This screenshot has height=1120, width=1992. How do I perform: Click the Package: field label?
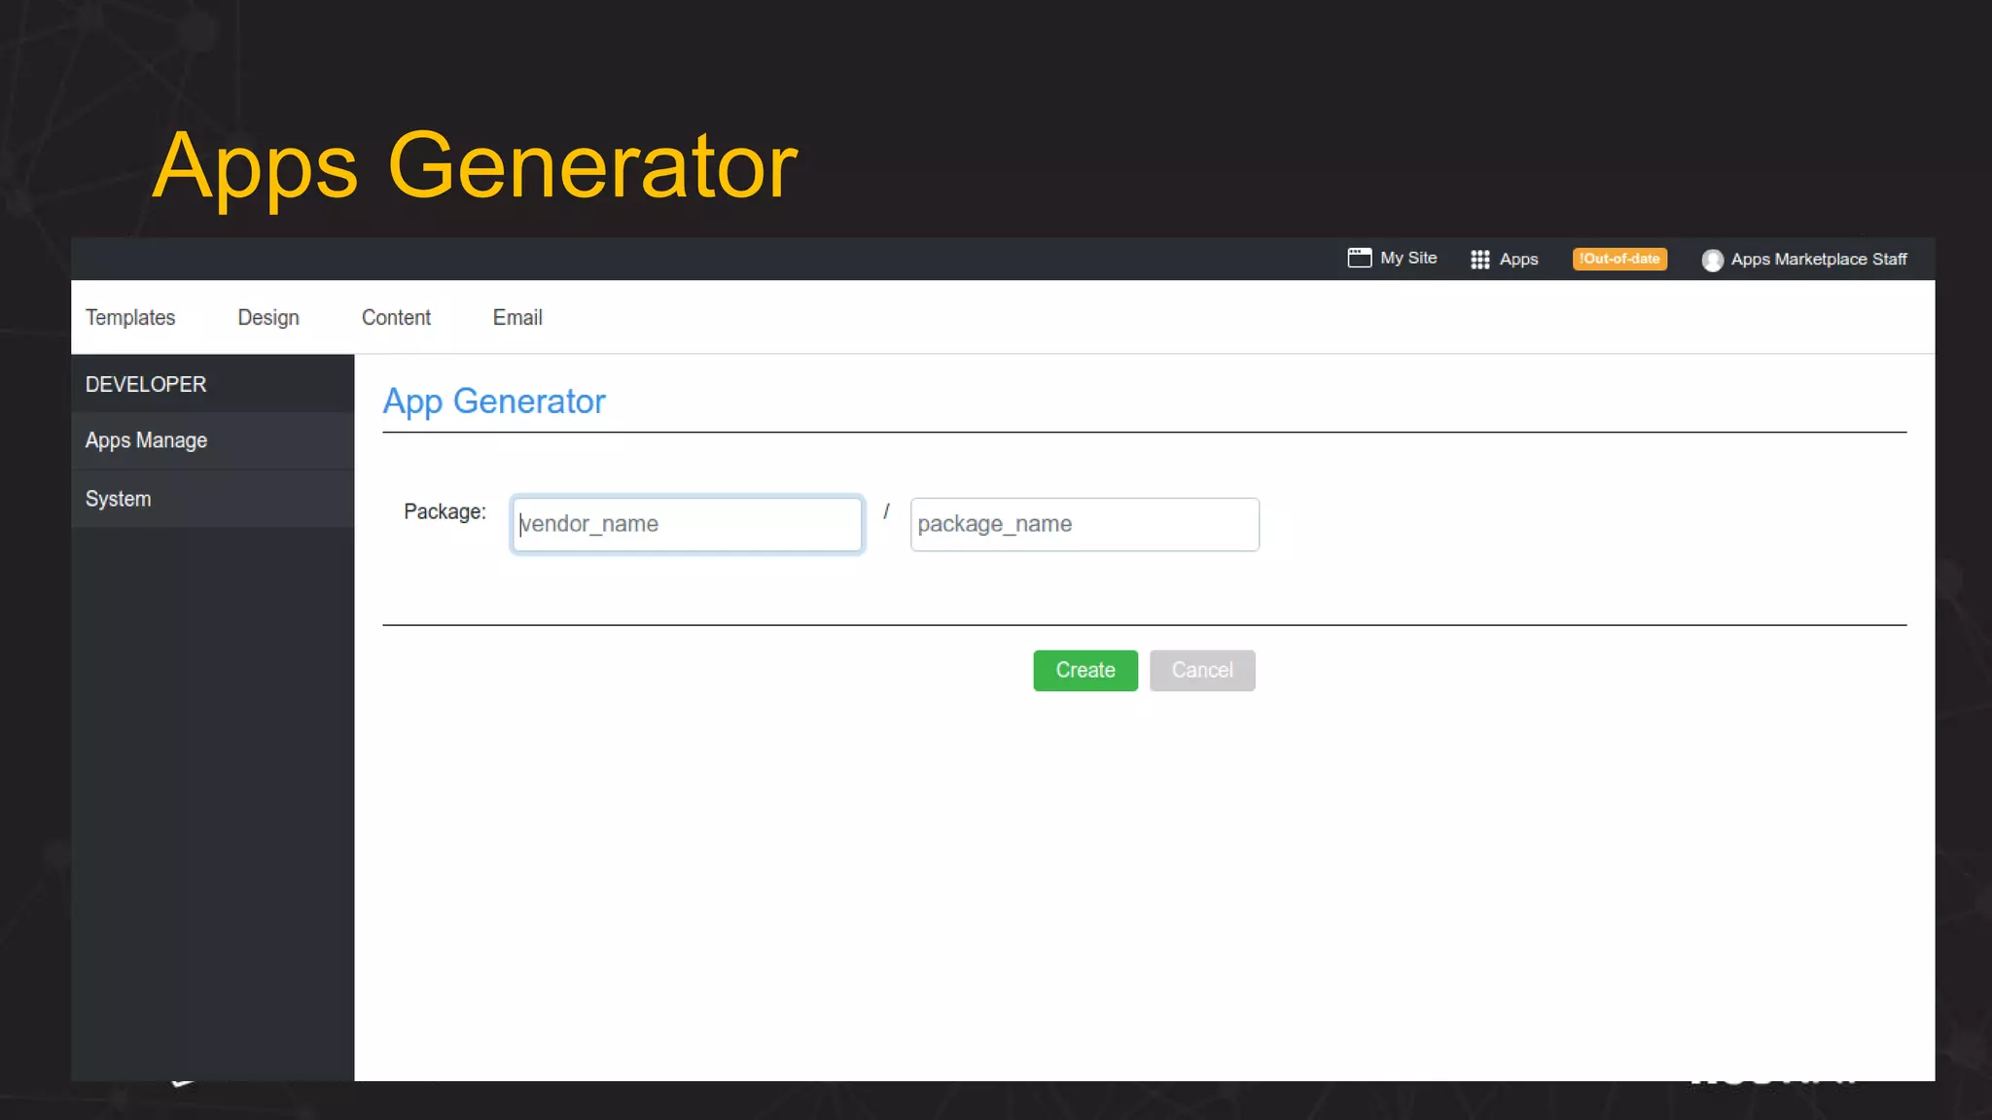445,511
